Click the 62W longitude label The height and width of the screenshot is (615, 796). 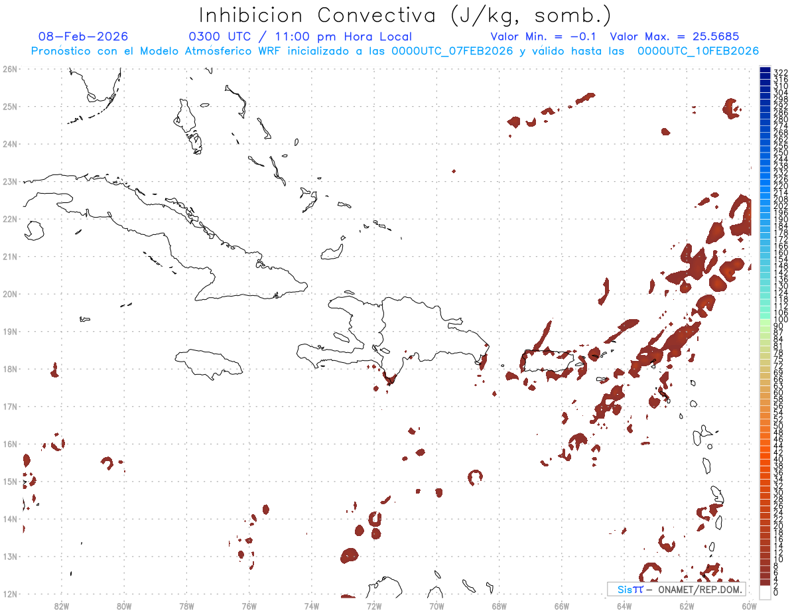pos(687,605)
